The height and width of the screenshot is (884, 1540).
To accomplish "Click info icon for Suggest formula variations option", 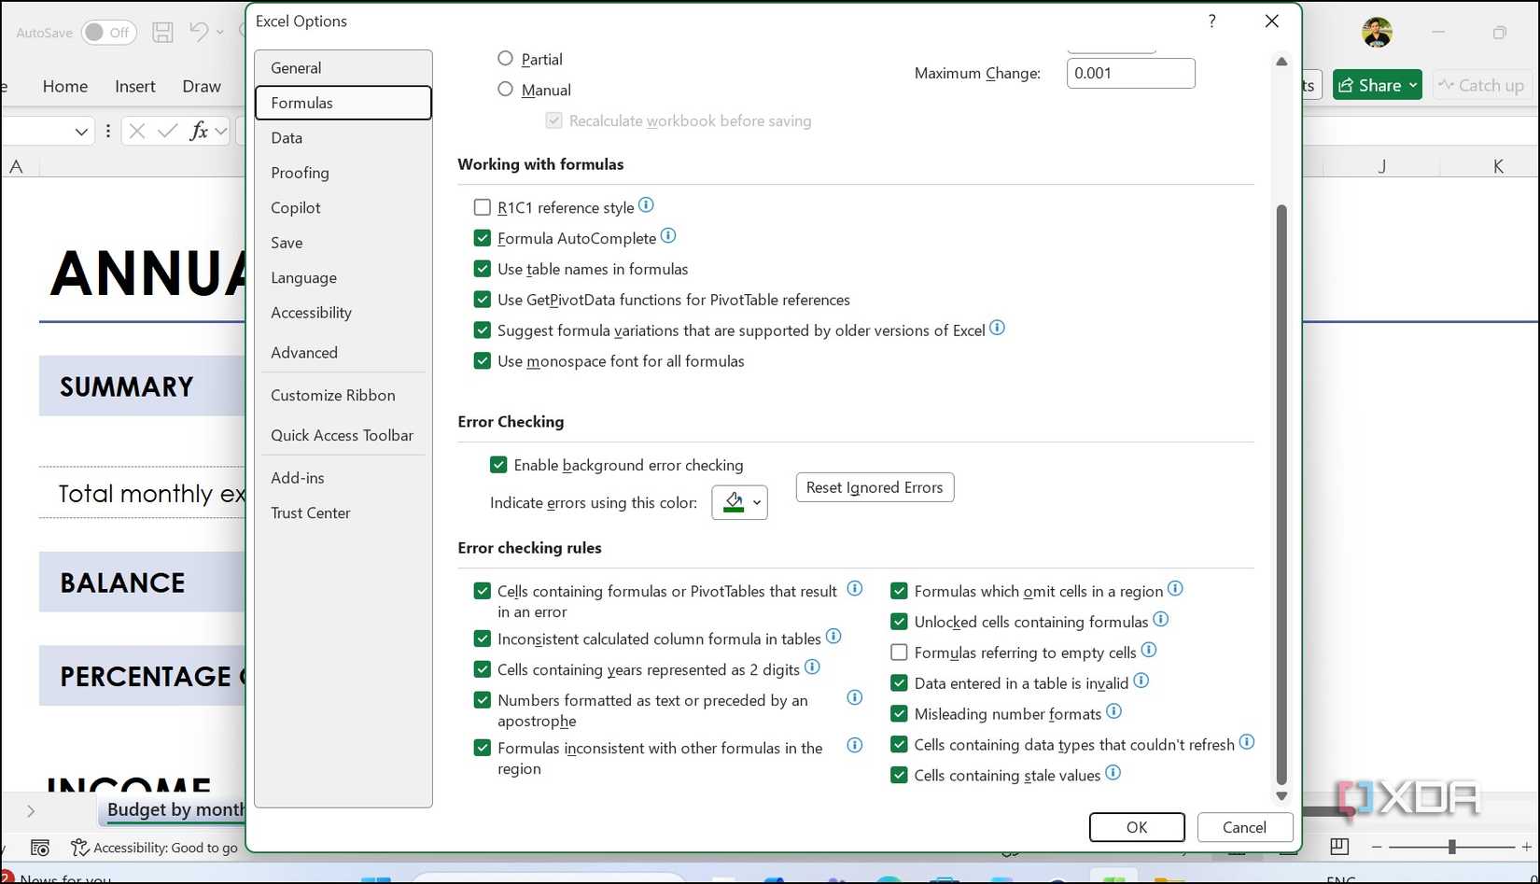I will (x=997, y=328).
